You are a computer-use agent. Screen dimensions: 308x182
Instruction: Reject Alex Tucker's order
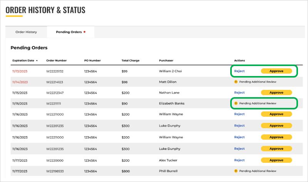tap(239, 160)
